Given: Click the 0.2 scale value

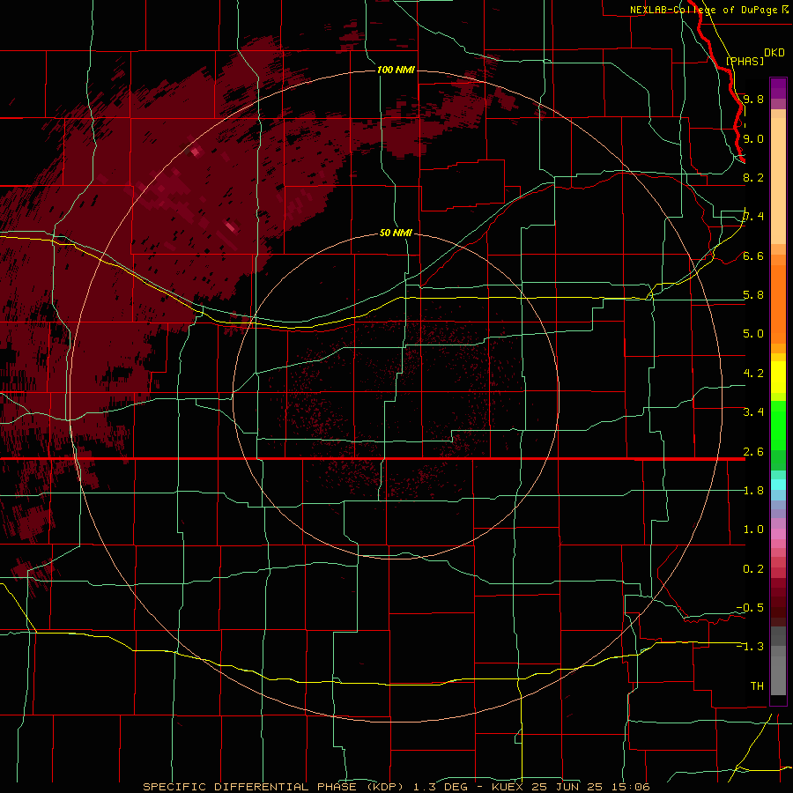Looking at the screenshot, I should coord(753,569).
